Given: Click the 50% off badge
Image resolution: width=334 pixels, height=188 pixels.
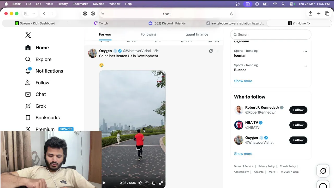Looking at the screenshot, I should coord(66,129).
